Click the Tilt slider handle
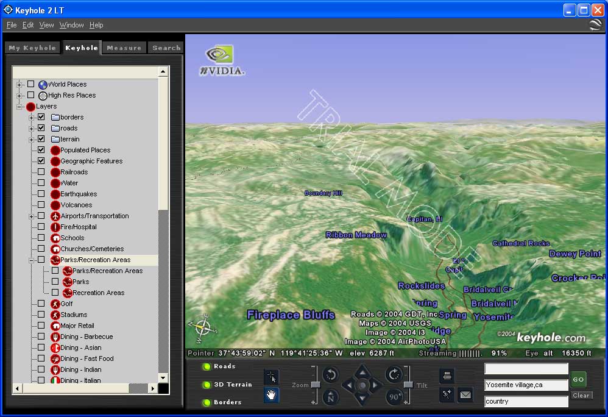Viewport: 608px width, 417px height. pyautogui.click(x=408, y=385)
